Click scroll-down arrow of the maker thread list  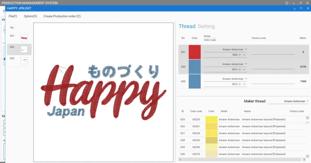pyautogui.click(x=308, y=156)
